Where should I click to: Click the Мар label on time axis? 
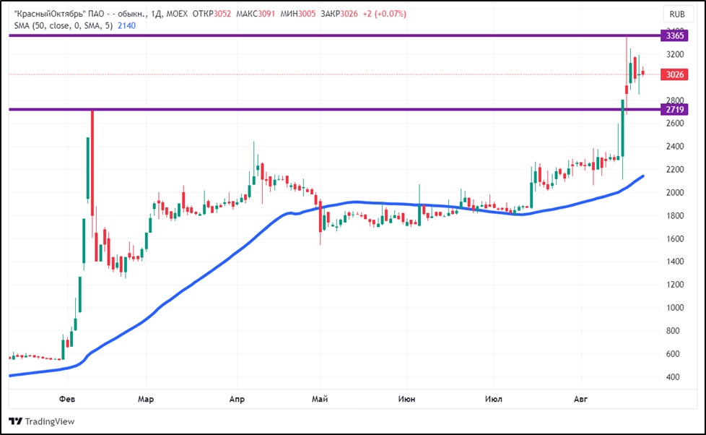[x=146, y=398]
